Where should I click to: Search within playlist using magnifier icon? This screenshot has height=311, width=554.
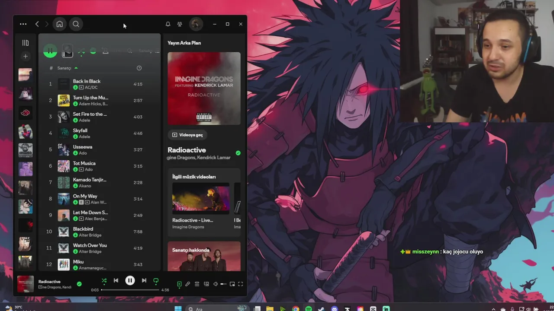[130, 51]
